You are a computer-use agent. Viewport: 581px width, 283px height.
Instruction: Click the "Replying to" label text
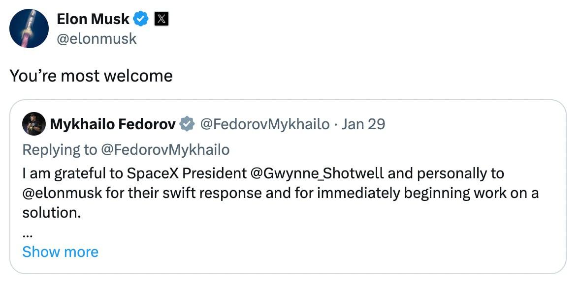59,149
